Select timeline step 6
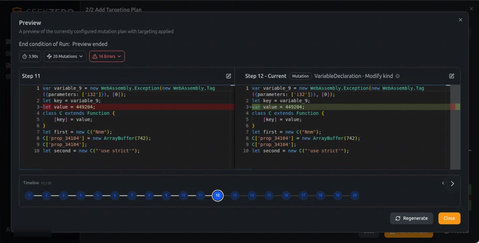Viewport: 479px width, 243px height. pyautogui.click(x=115, y=196)
